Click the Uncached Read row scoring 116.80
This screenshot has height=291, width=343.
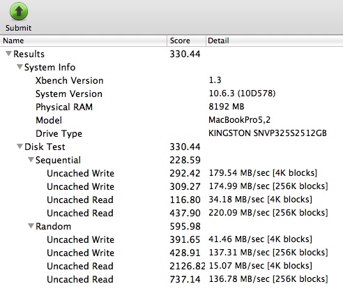pyautogui.click(x=171, y=200)
